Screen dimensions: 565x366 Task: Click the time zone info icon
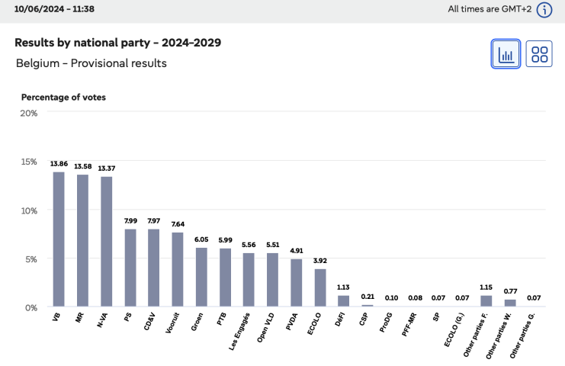(544, 10)
